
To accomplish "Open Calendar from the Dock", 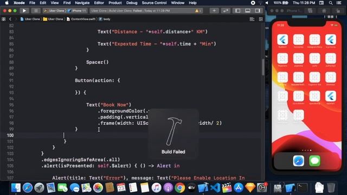I will point(121,188).
